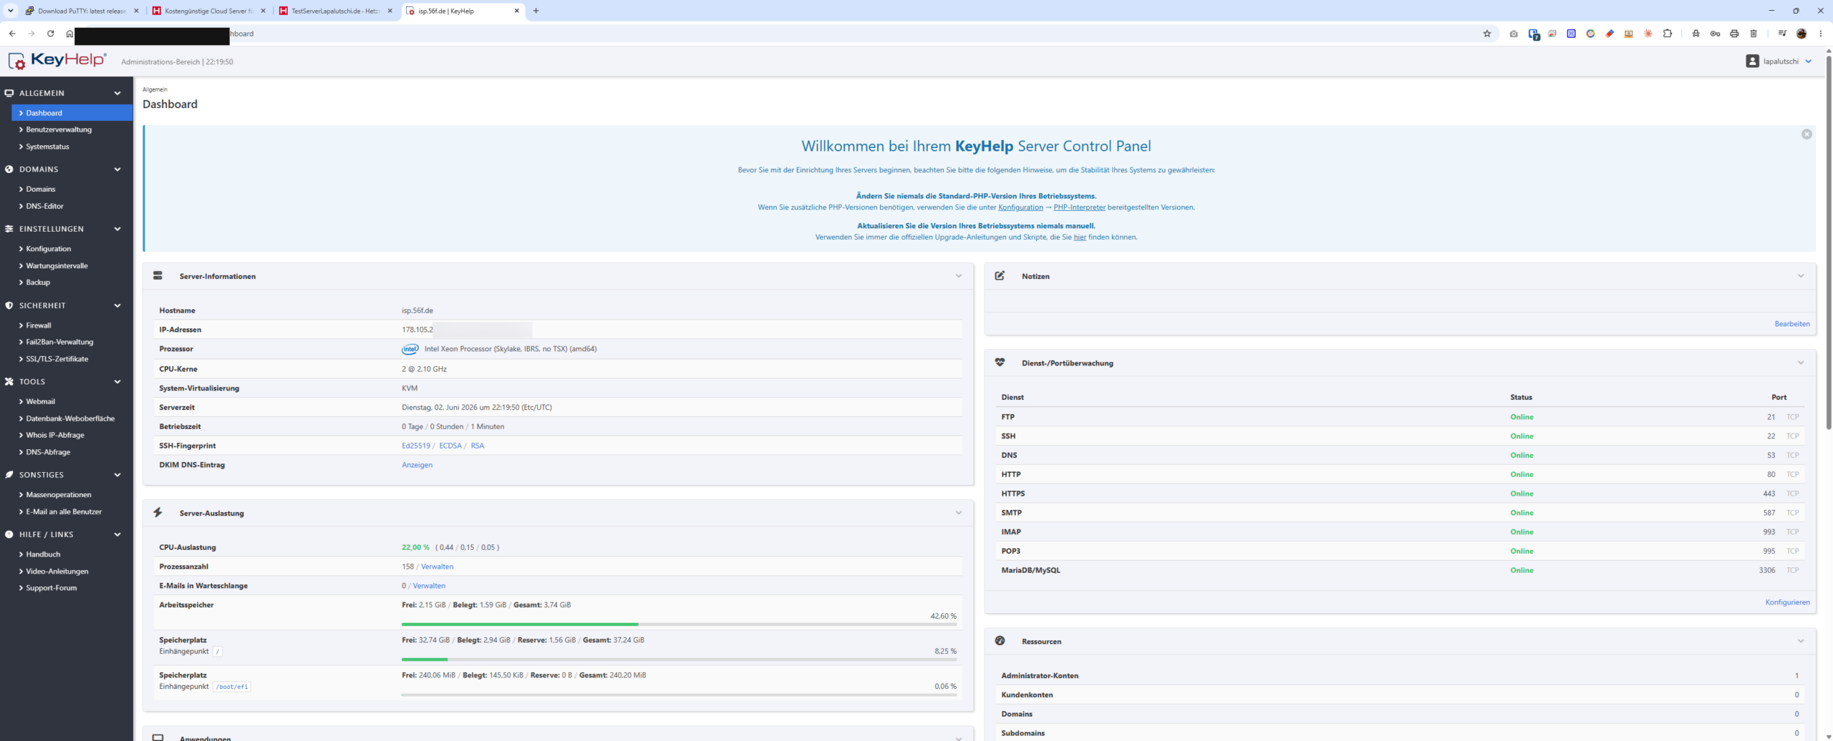Click the Dienst-/Portüberwachung heartbeat icon
The image size is (1833, 741).
point(1000,363)
